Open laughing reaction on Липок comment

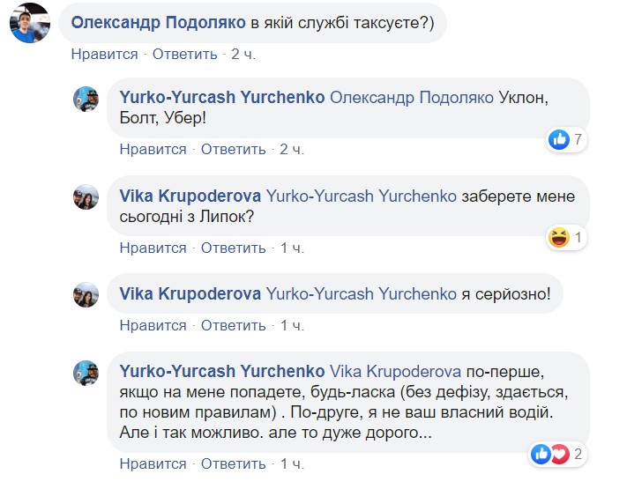(x=566, y=237)
